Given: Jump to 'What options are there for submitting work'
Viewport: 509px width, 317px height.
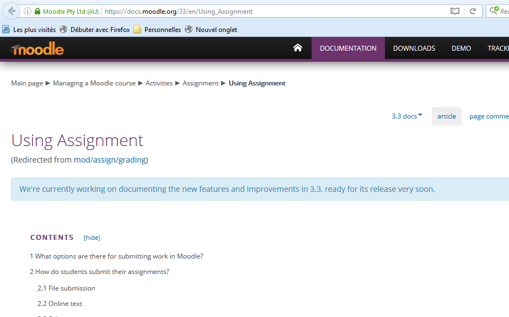Looking at the screenshot, I should [x=116, y=256].
